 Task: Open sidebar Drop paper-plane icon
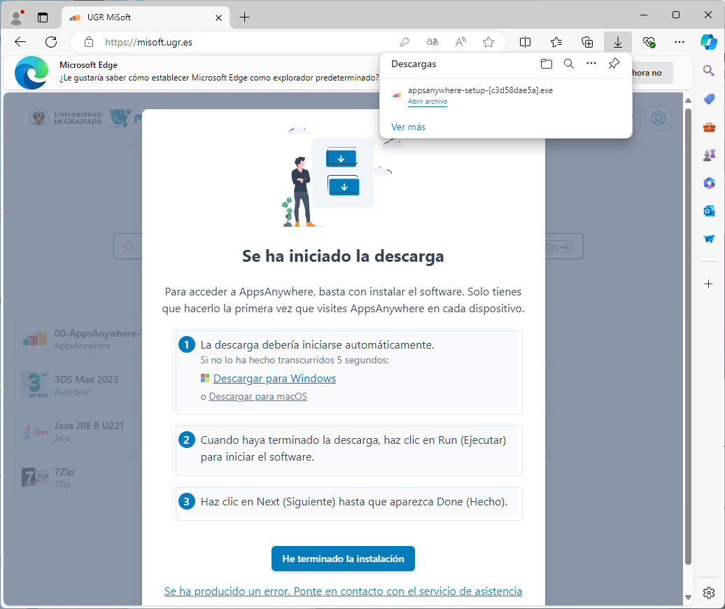click(709, 239)
